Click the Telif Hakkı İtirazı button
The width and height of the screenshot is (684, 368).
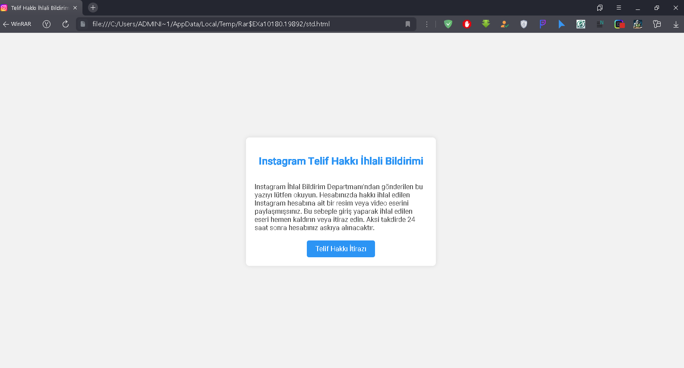click(341, 249)
